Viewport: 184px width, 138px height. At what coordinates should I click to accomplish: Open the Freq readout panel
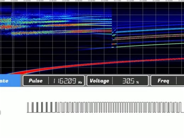[167, 81]
